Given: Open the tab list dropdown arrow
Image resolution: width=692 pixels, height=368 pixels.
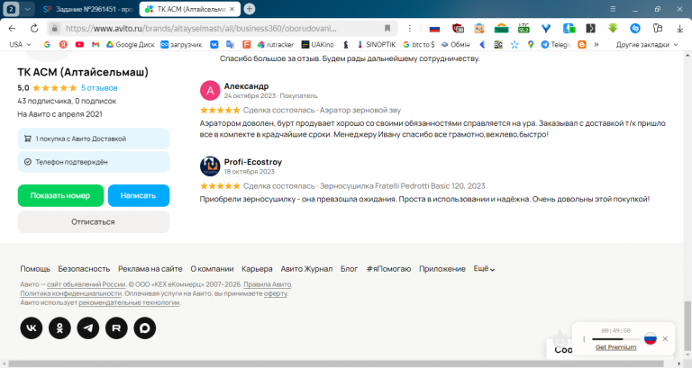Looking at the screenshot, I should coord(27,9).
